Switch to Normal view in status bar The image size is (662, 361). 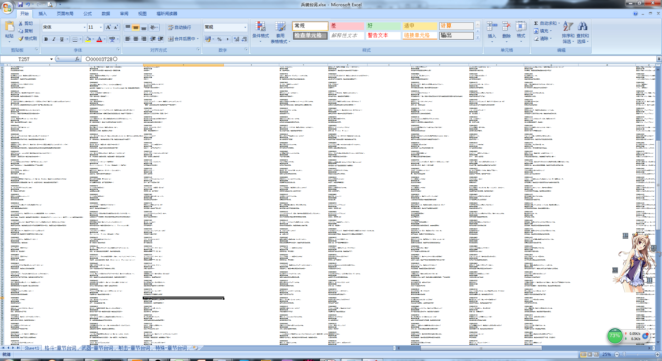583,354
